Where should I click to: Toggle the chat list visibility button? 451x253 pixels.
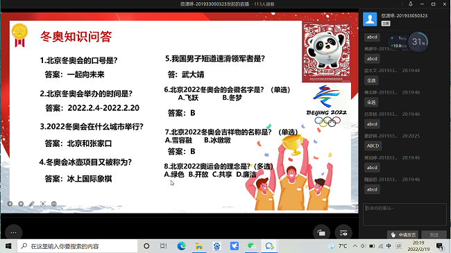tap(343, 233)
